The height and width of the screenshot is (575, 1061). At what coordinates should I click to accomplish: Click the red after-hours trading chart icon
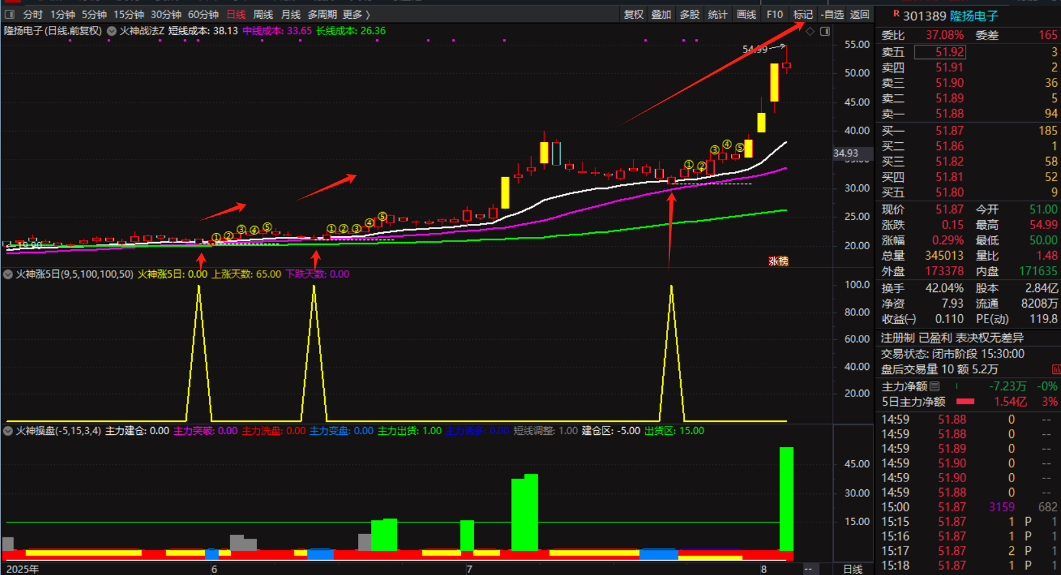(x=1055, y=369)
